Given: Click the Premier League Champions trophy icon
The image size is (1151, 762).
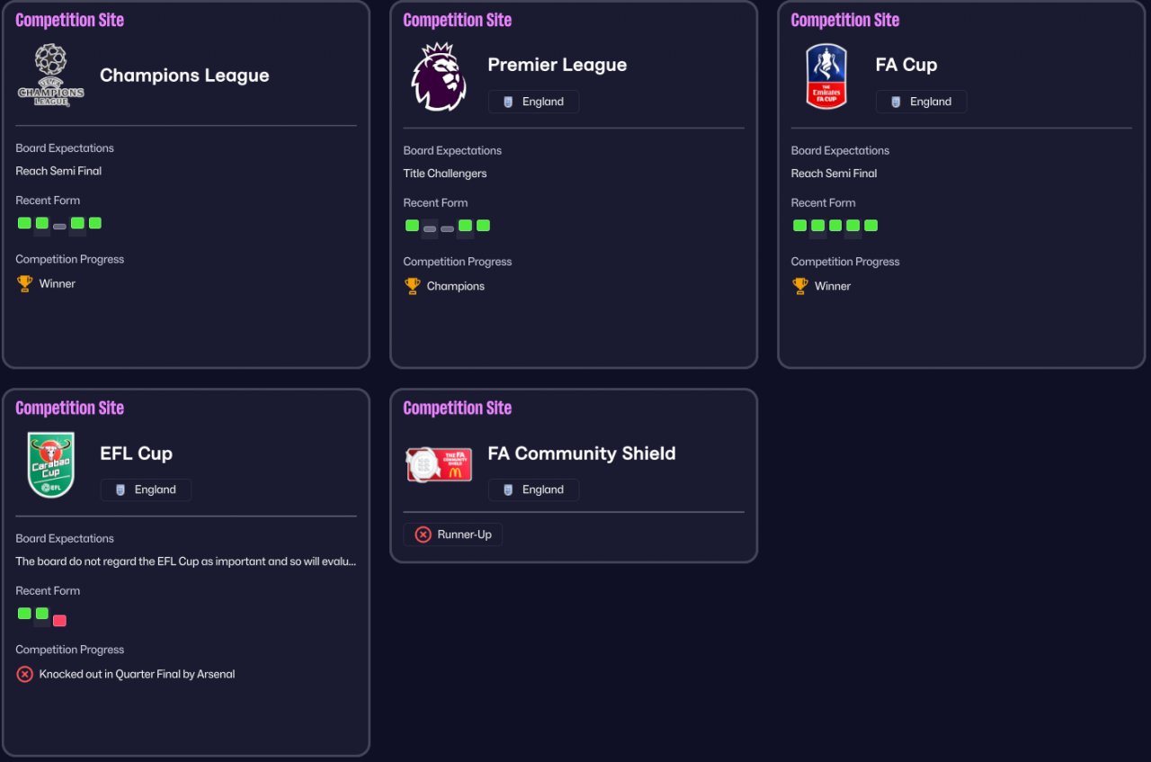Looking at the screenshot, I should (412, 286).
